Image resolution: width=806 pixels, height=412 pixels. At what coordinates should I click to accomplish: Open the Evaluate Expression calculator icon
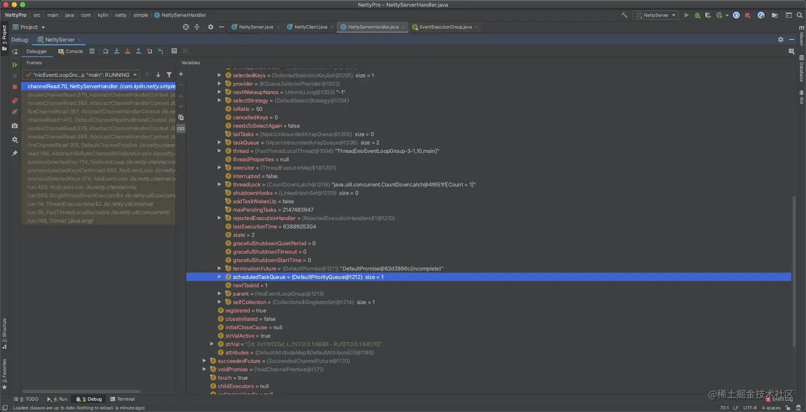pyautogui.click(x=174, y=51)
